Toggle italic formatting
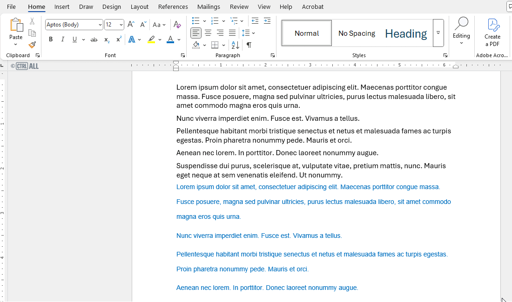Viewport: 512px width, 302px height. 62,39
